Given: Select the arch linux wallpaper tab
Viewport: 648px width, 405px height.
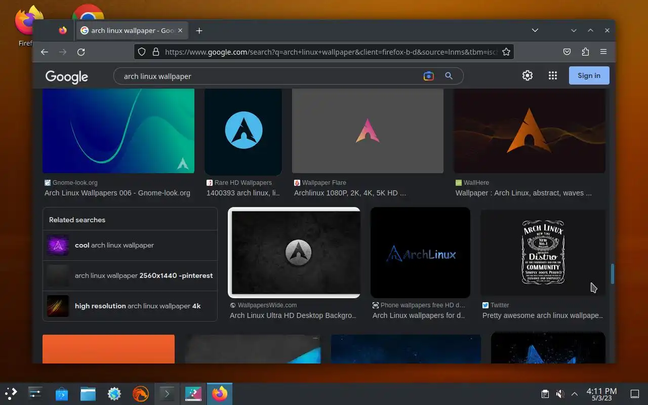Looking at the screenshot, I should [x=132, y=30].
